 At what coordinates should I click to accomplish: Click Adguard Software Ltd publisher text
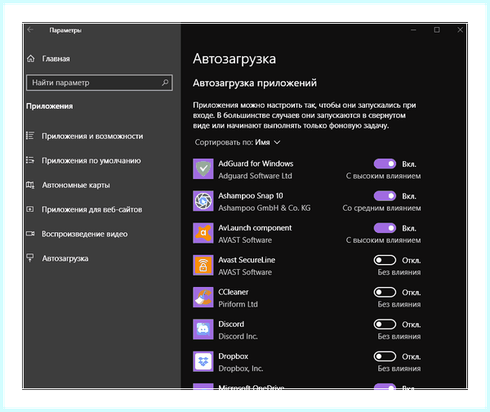point(255,176)
